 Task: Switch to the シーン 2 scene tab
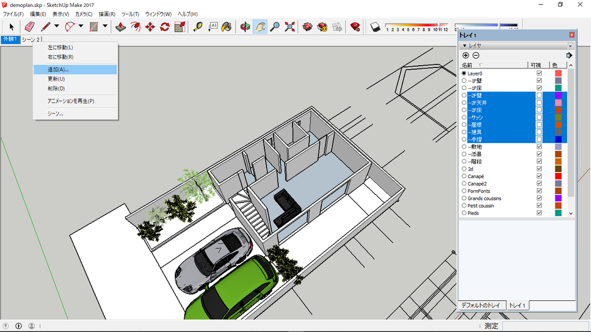[x=31, y=40]
